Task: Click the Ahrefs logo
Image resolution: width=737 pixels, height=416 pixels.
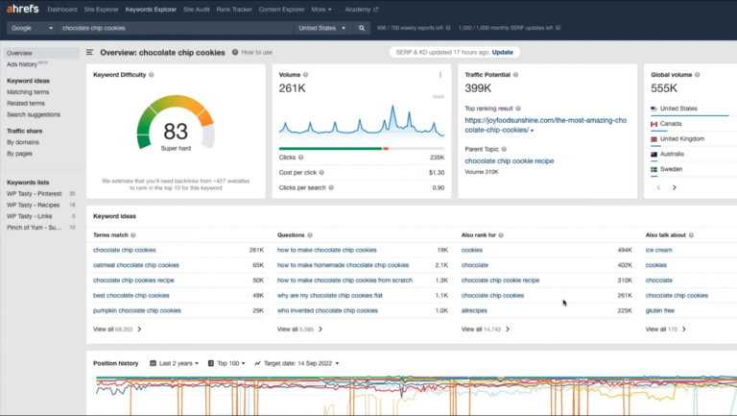Action: click(23, 9)
